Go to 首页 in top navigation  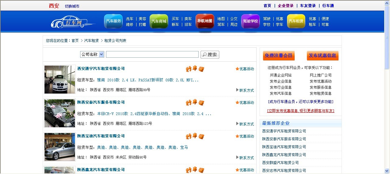[267, 6]
